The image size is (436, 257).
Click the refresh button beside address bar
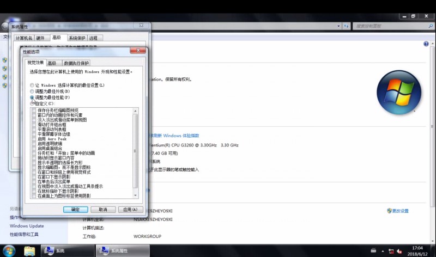pos(346,26)
